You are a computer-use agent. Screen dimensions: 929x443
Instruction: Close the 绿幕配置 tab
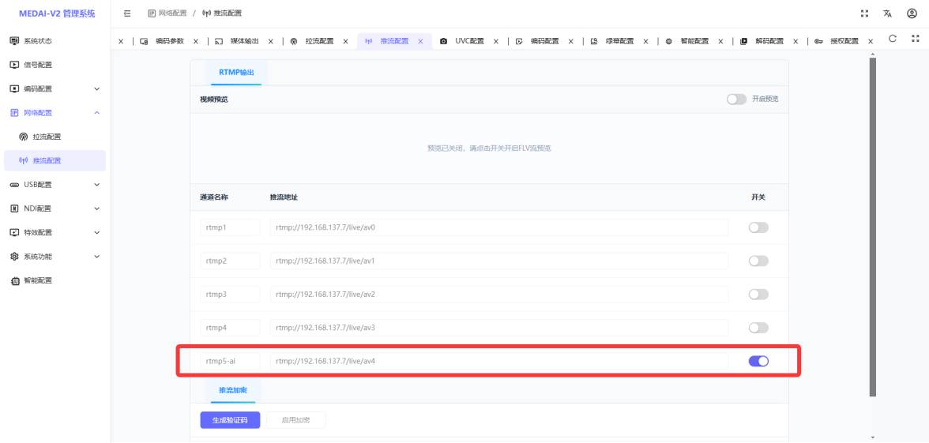[646, 41]
